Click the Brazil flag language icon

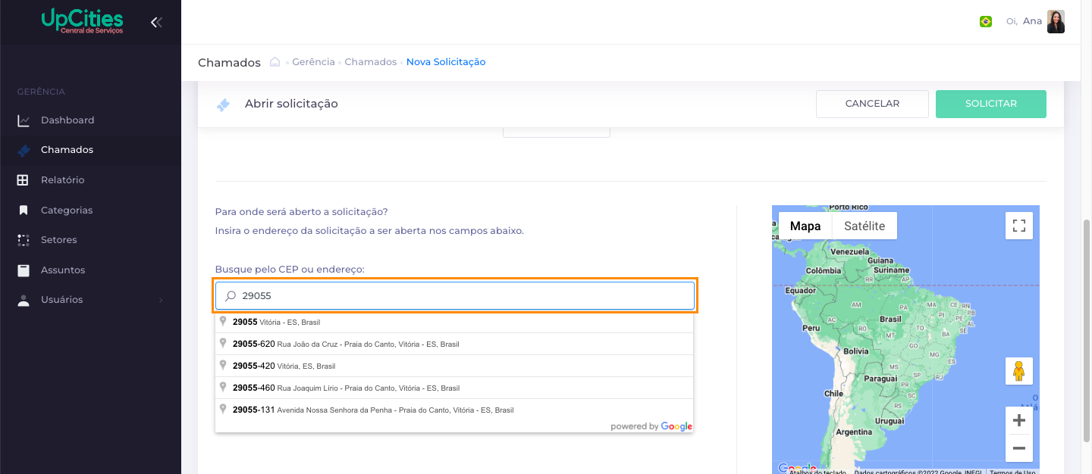pos(986,22)
